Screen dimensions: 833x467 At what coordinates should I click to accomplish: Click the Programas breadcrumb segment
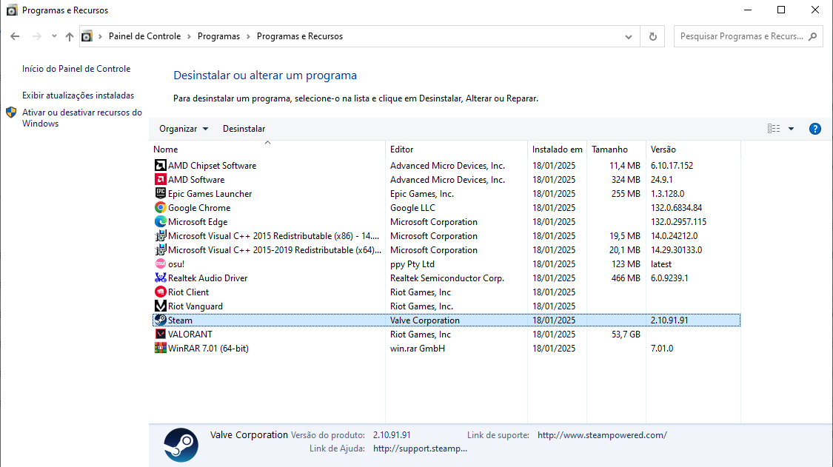pyautogui.click(x=218, y=36)
